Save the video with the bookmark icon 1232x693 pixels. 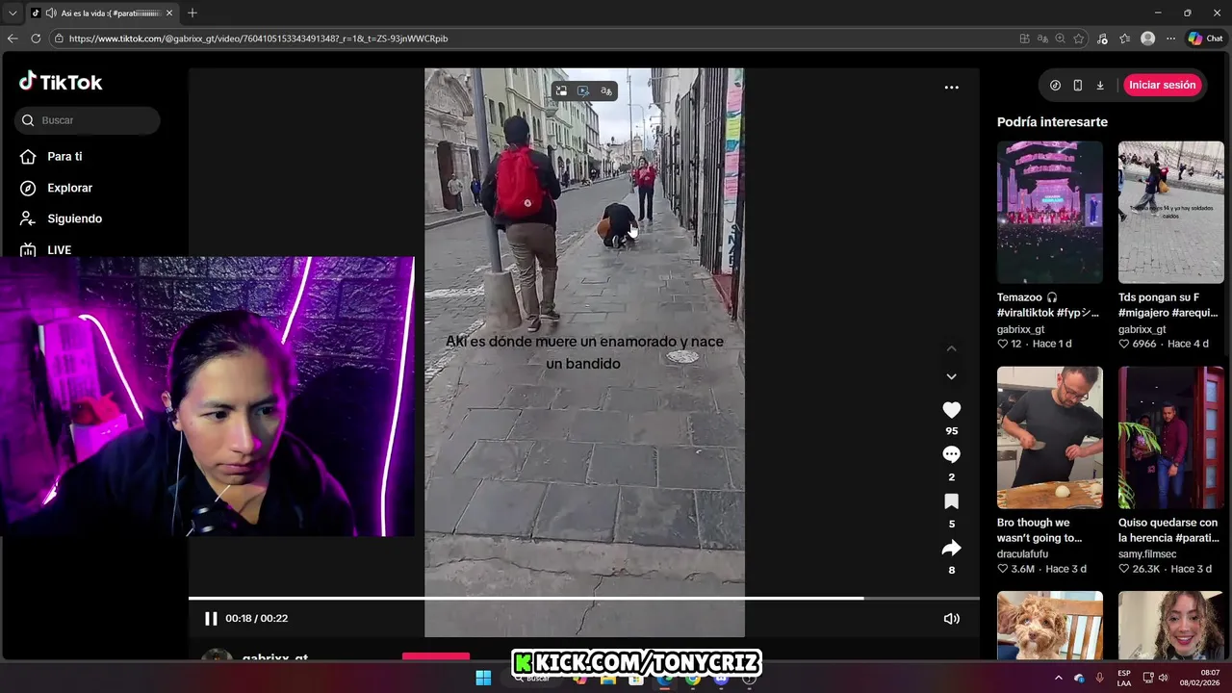point(951,501)
